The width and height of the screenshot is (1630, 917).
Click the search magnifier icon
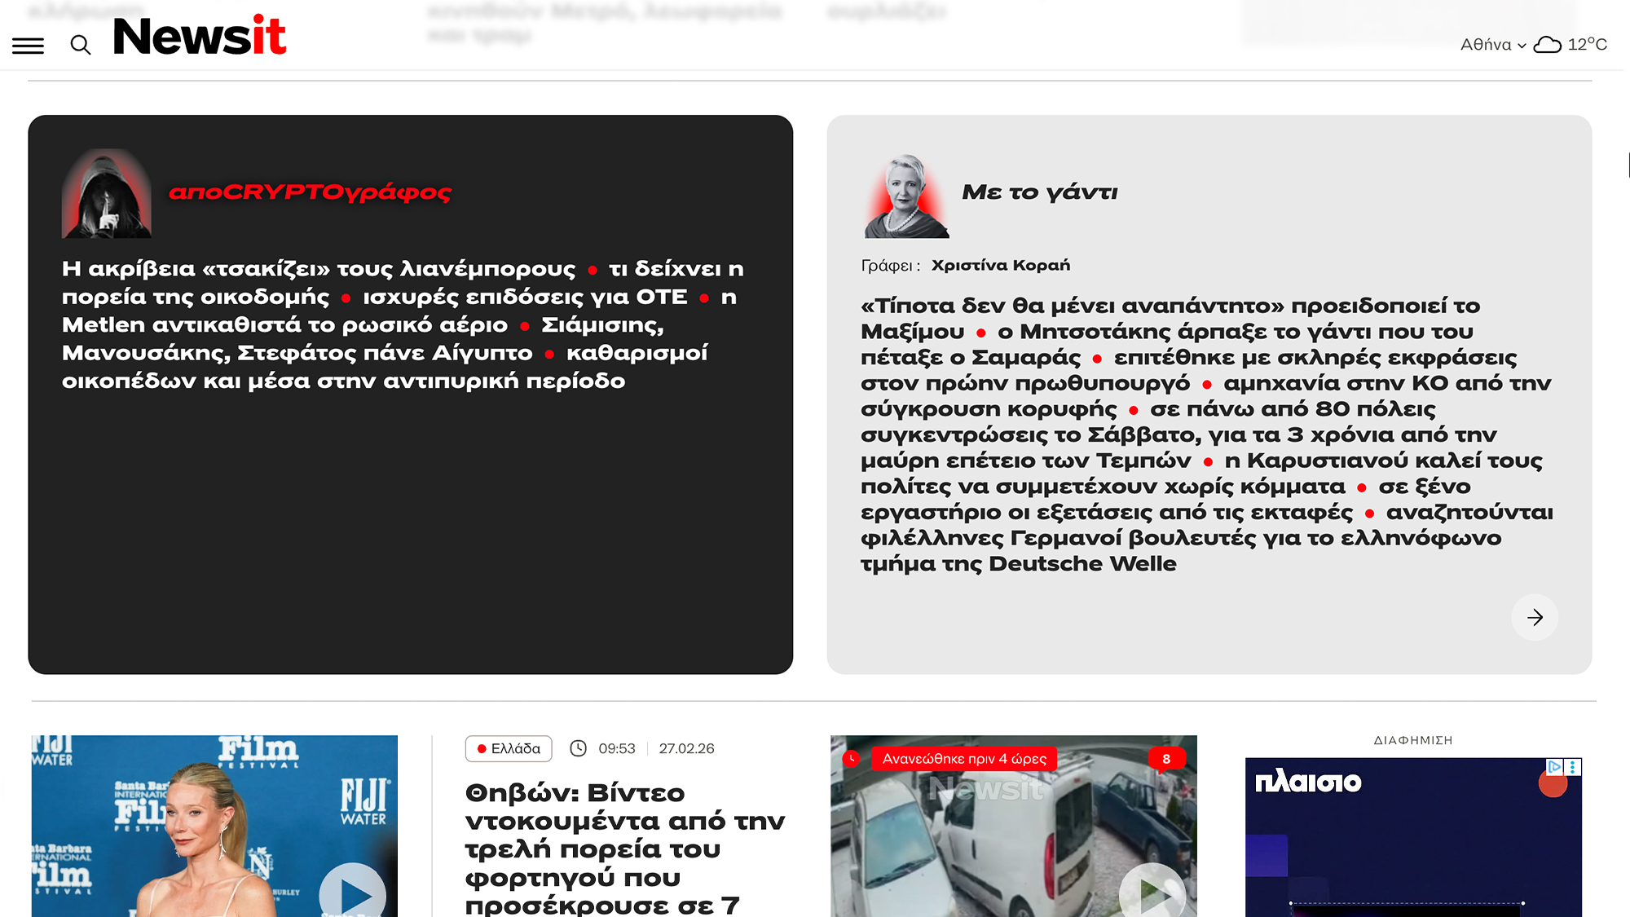coord(80,45)
